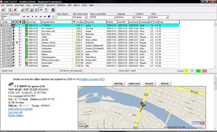Click the open database folder icon

click(3, 10)
